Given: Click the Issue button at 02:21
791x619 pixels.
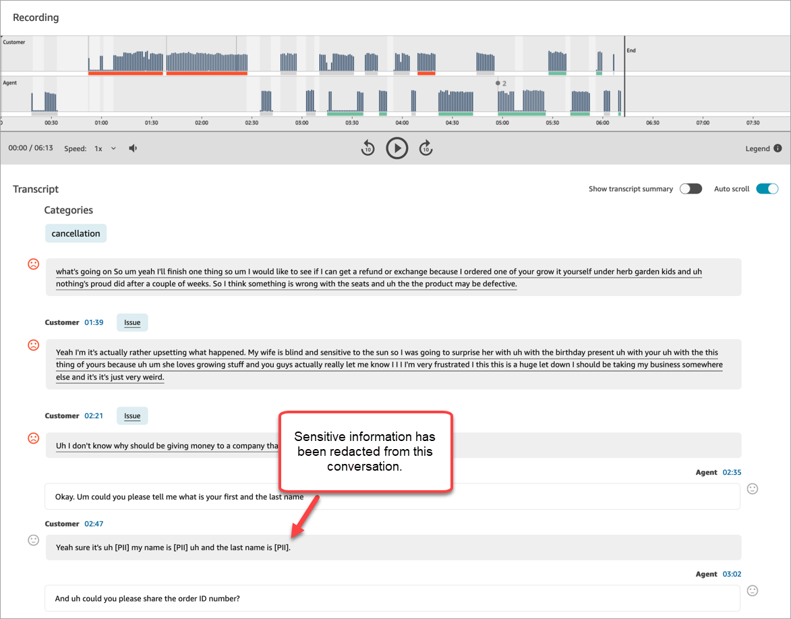Looking at the screenshot, I should click(132, 415).
